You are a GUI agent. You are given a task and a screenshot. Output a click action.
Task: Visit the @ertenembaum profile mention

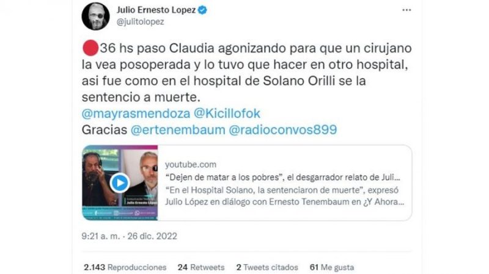[178, 130]
